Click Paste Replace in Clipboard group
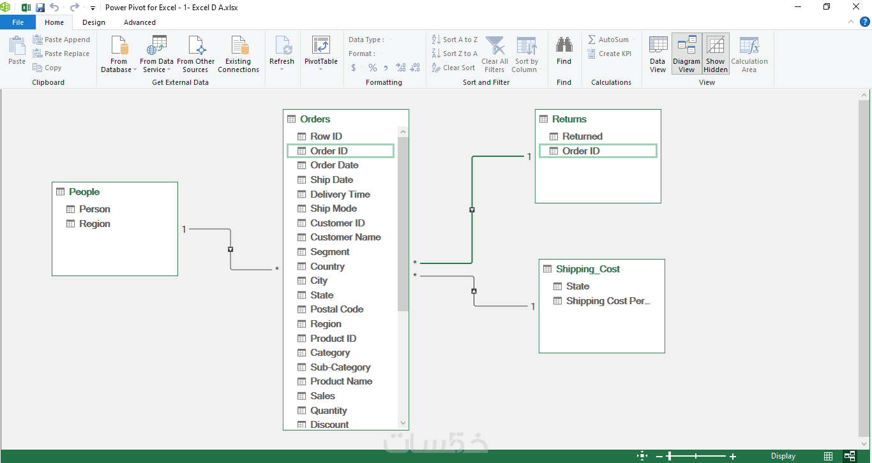872x463 pixels. tap(61, 54)
